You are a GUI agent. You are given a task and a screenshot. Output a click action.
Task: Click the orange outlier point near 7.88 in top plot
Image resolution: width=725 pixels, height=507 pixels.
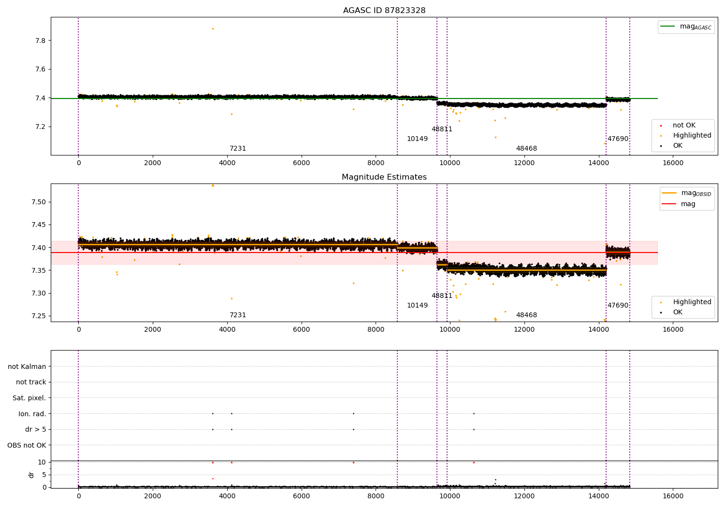(213, 28)
